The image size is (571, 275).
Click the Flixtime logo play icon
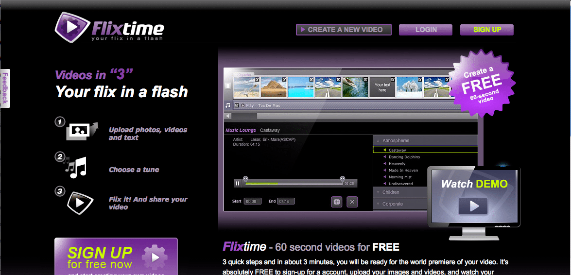pos(71,27)
